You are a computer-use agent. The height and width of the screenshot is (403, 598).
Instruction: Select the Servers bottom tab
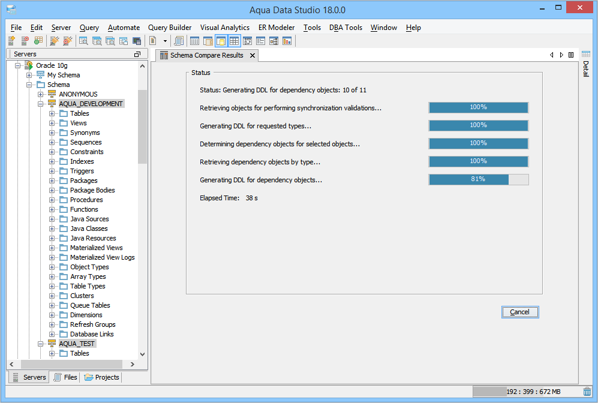pyautogui.click(x=29, y=377)
